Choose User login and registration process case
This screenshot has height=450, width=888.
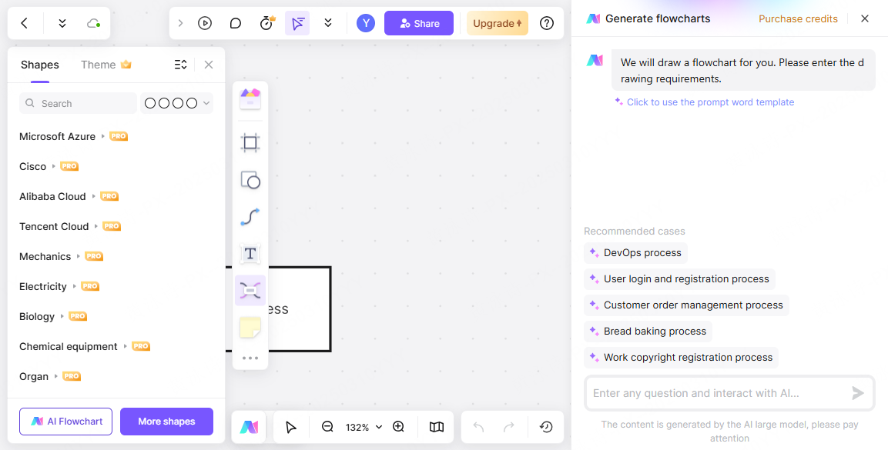point(679,278)
